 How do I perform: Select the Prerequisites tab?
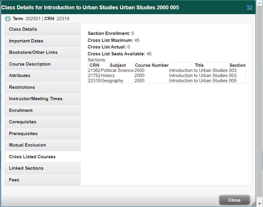click(43, 134)
